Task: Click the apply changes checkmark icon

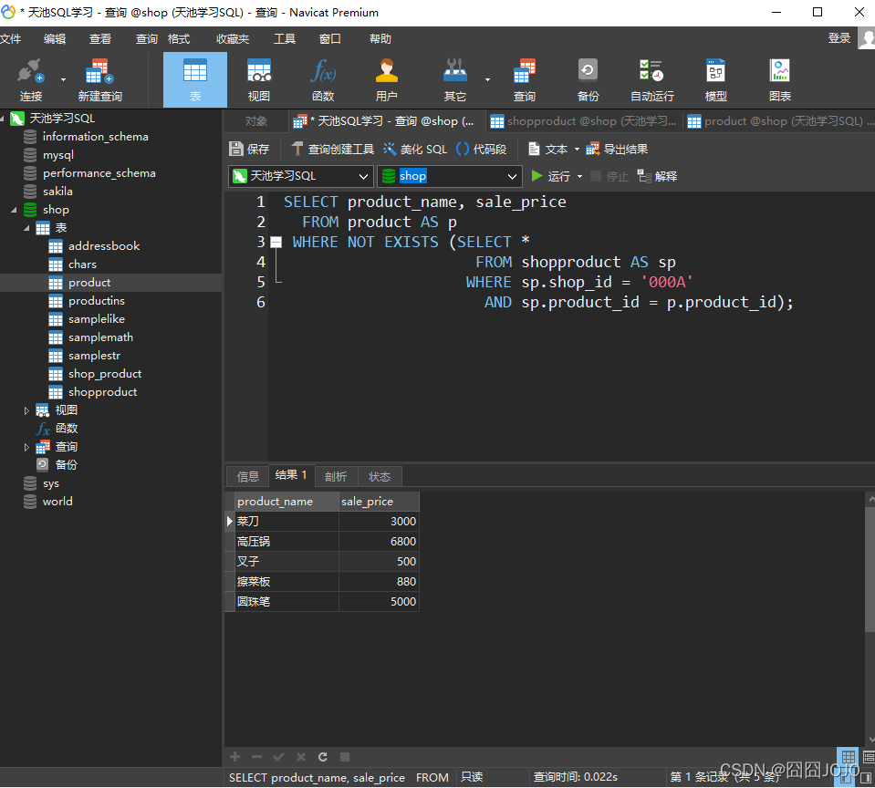Action: pos(278,757)
